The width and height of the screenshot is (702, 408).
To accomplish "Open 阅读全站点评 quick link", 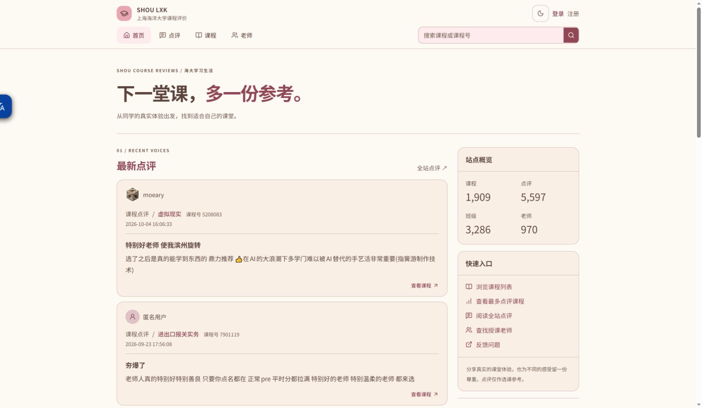I will coord(489,316).
